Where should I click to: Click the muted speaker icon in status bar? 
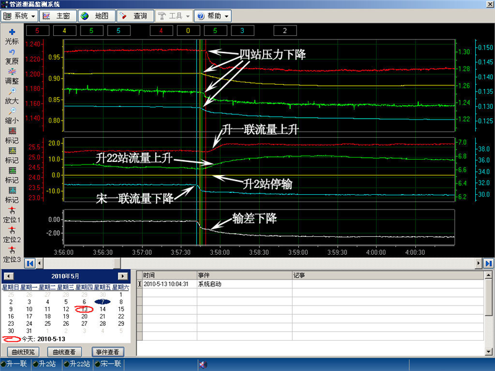click(202, 364)
